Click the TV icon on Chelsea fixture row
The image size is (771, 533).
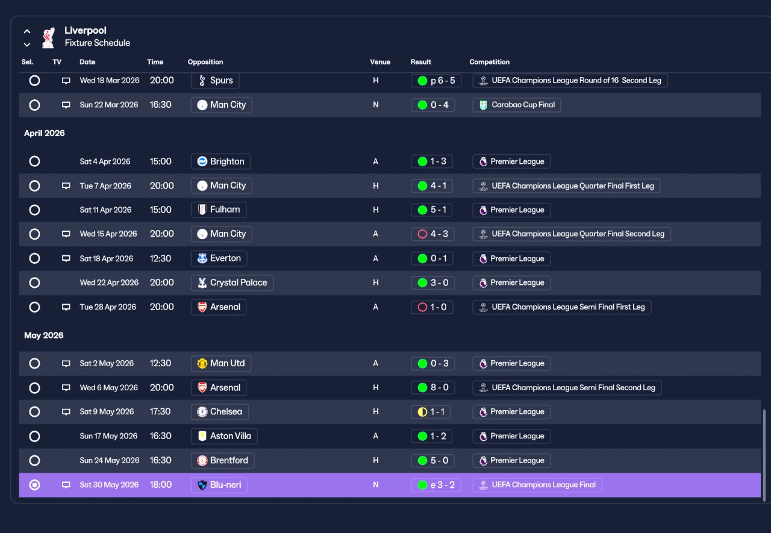66,412
